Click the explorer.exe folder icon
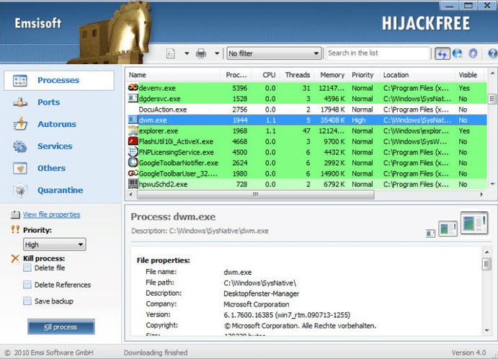 point(133,130)
